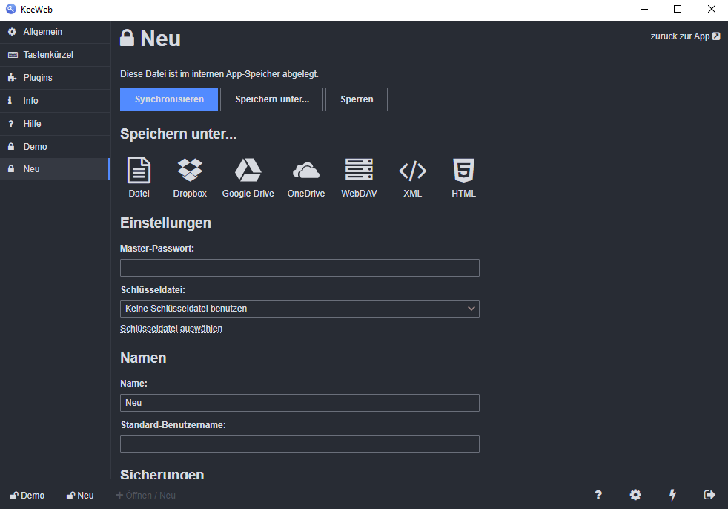Open settings gear in footer
The width and height of the screenshot is (728, 509).
point(635,495)
